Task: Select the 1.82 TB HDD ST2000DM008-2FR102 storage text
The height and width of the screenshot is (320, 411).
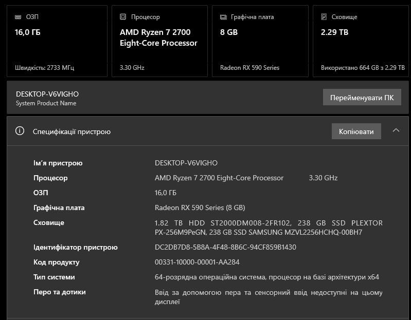Action: [223, 223]
